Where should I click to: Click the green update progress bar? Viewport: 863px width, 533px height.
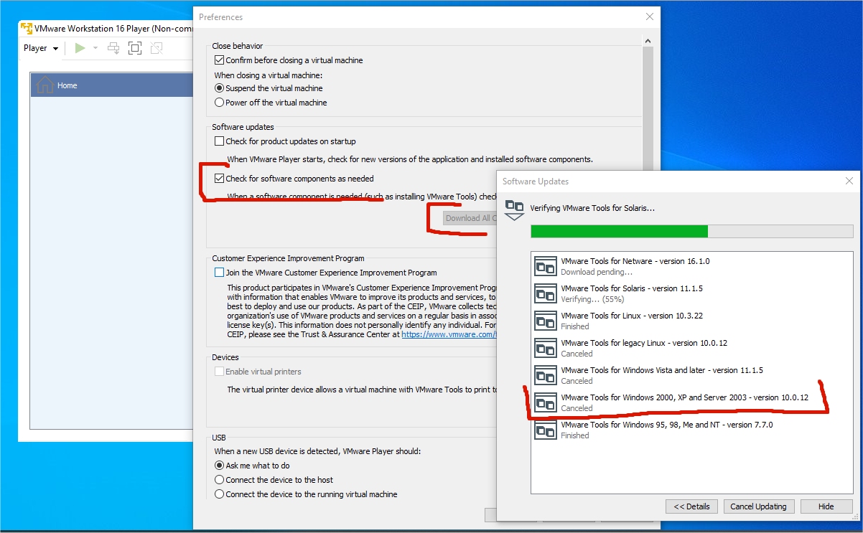619,231
